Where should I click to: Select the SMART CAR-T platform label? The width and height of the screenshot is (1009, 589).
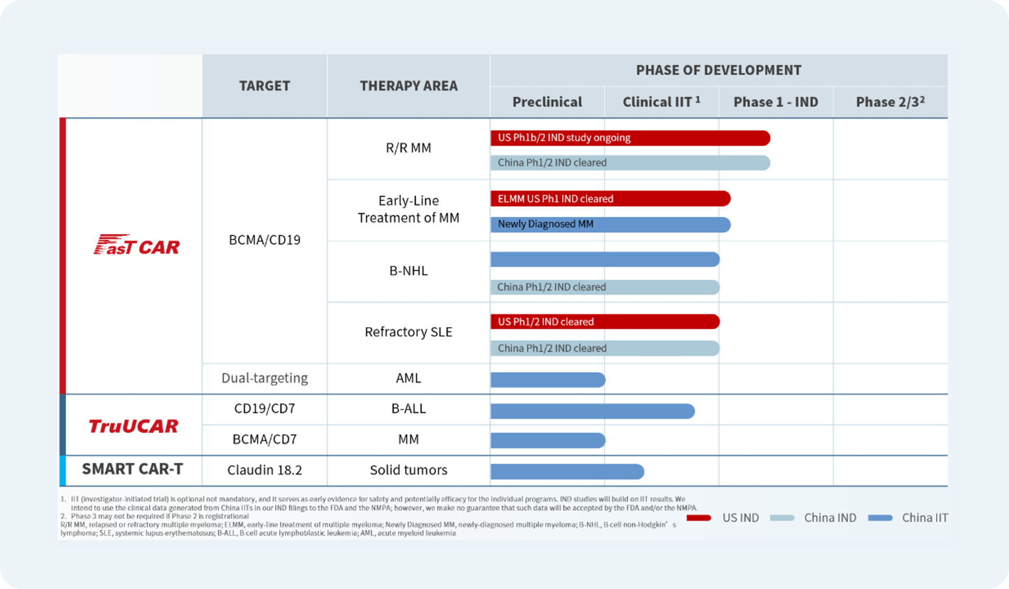coord(132,469)
